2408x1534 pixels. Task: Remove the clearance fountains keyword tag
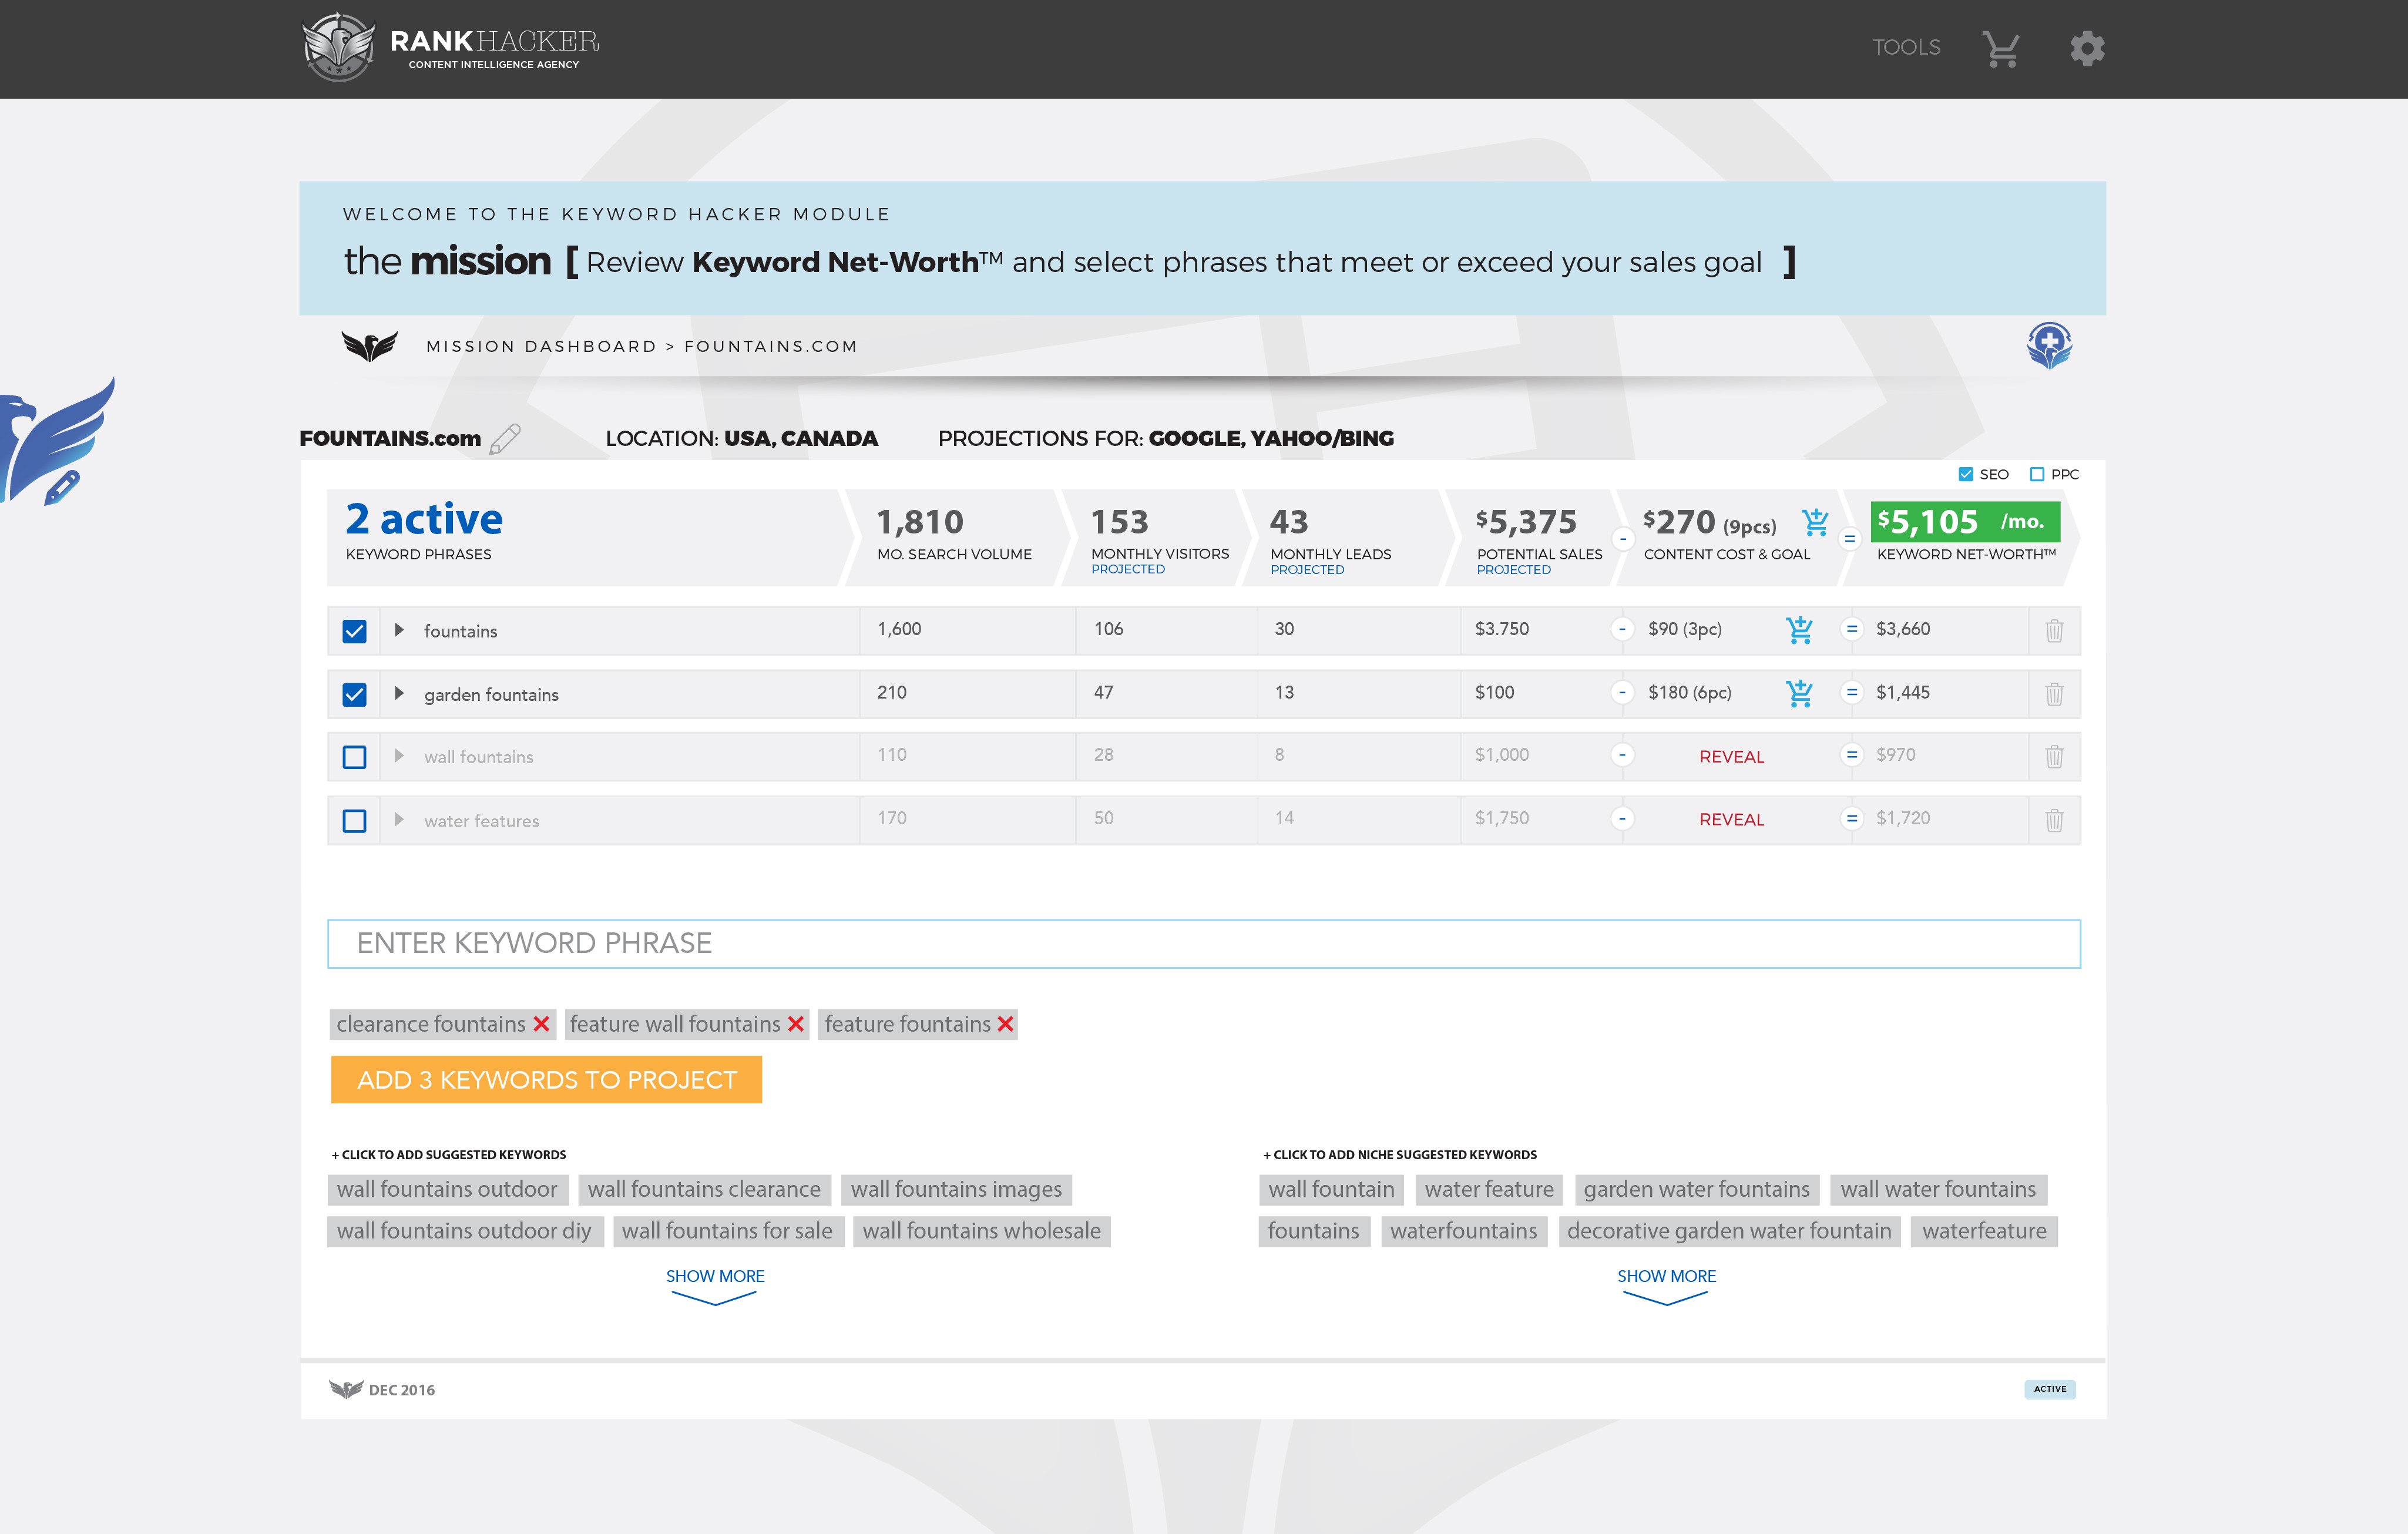541,1024
